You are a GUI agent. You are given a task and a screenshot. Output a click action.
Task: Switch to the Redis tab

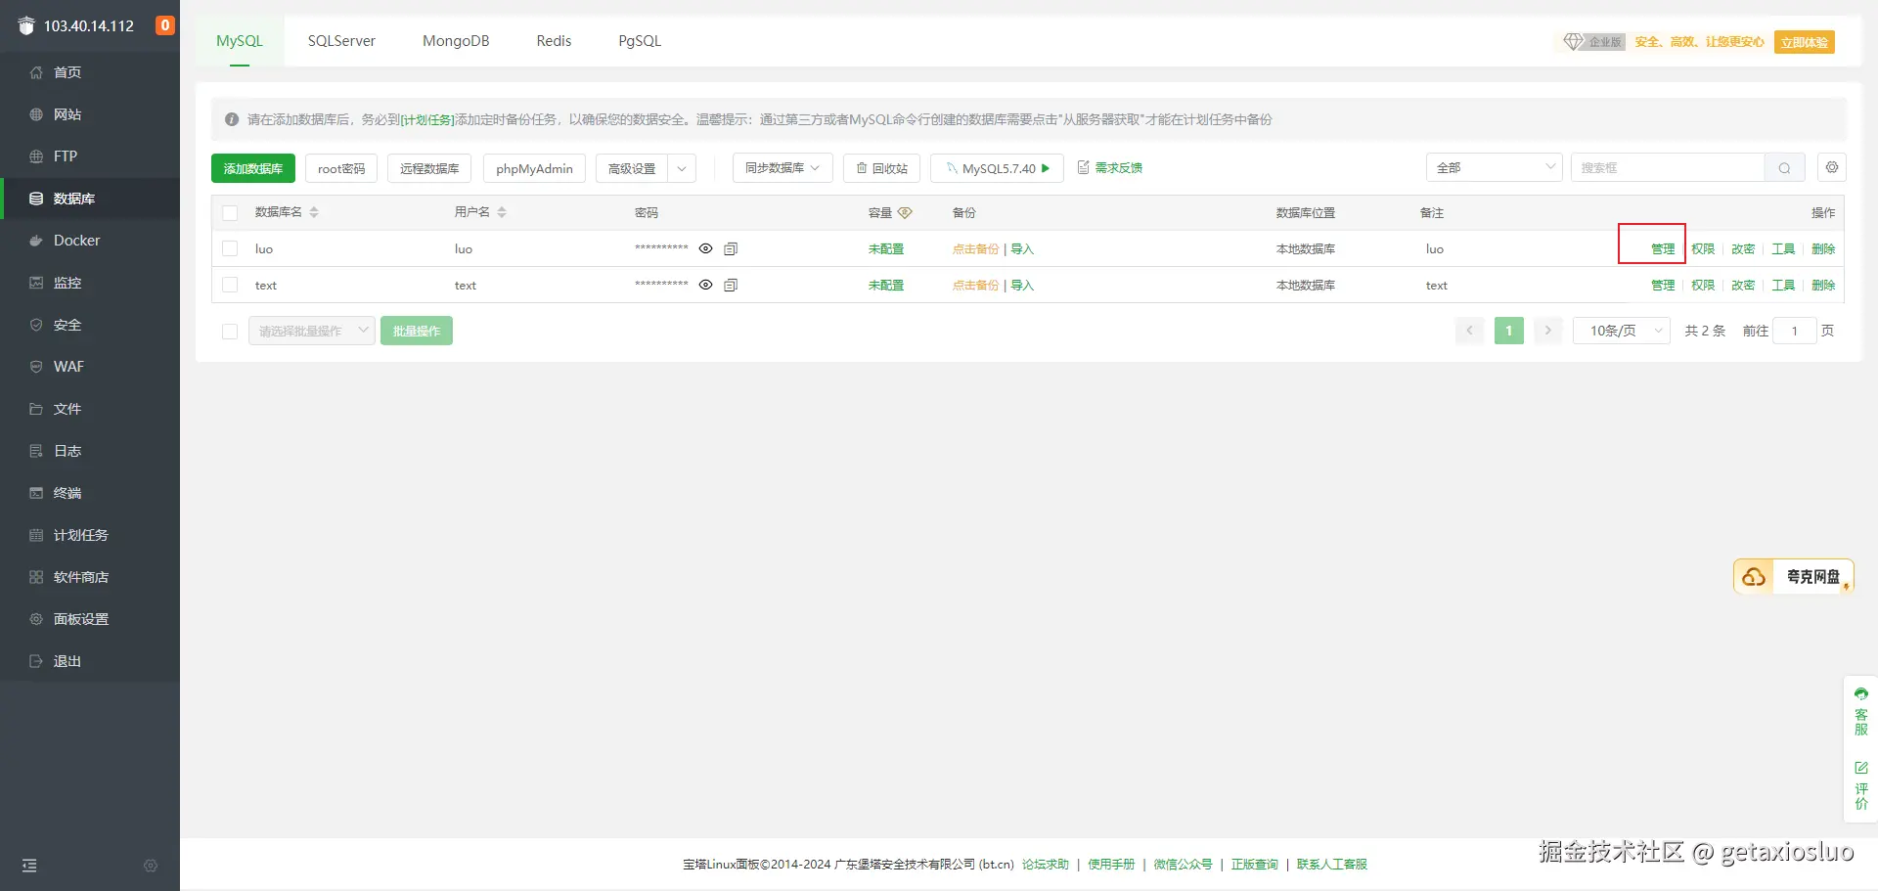[554, 41]
